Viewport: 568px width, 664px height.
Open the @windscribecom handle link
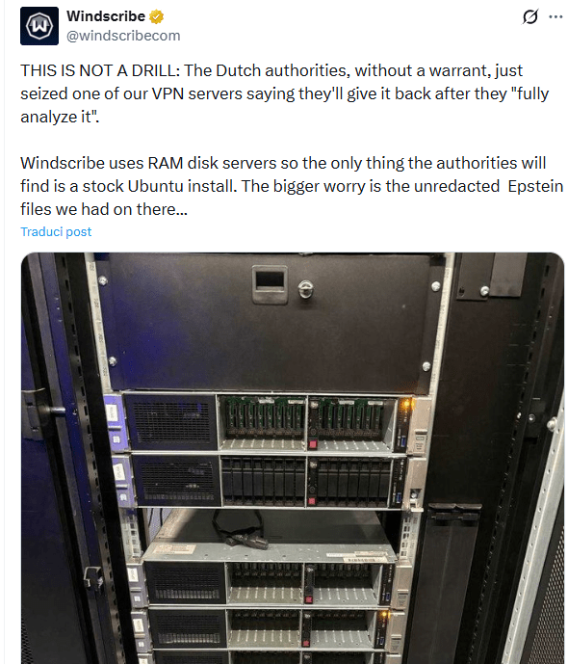pyautogui.click(x=123, y=36)
